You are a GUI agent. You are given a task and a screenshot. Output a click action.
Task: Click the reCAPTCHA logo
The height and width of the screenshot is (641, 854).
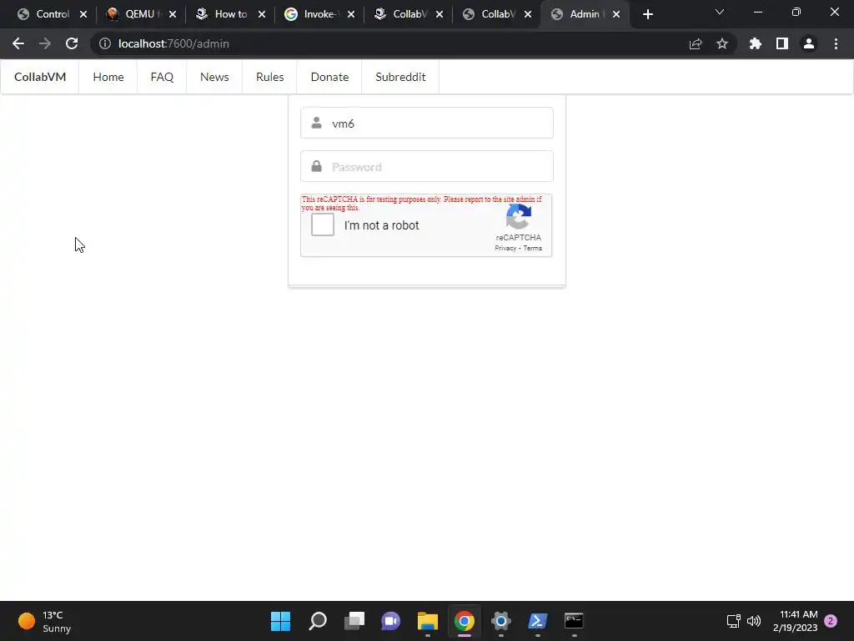[519, 217]
